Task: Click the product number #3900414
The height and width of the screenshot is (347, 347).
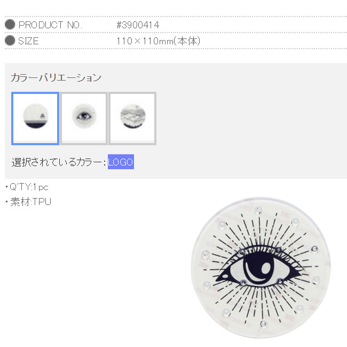Action: [x=138, y=25]
